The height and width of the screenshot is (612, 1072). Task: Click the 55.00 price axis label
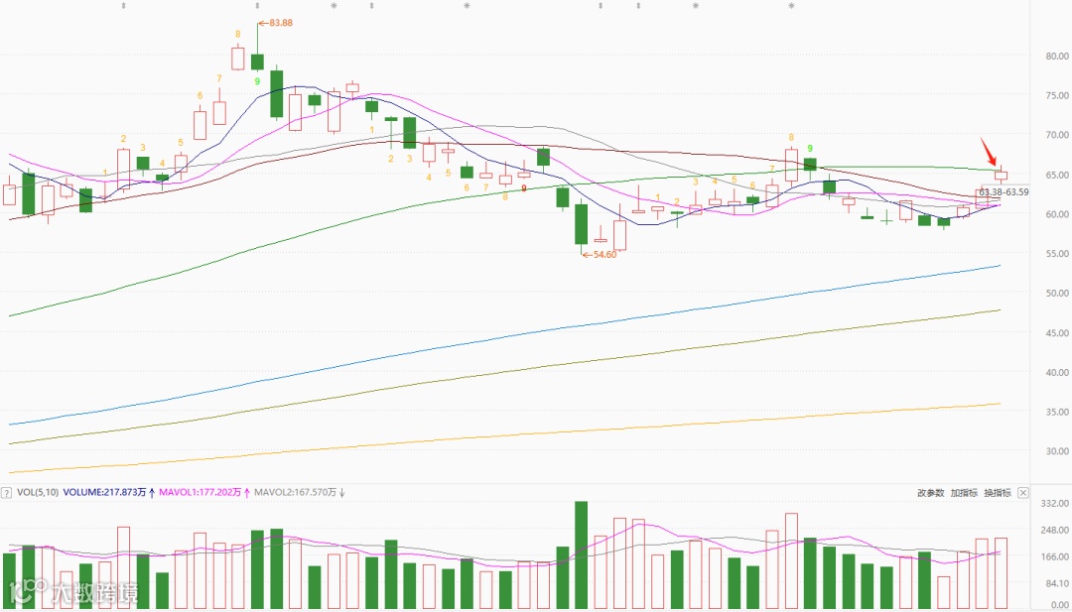[x=1058, y=253]
